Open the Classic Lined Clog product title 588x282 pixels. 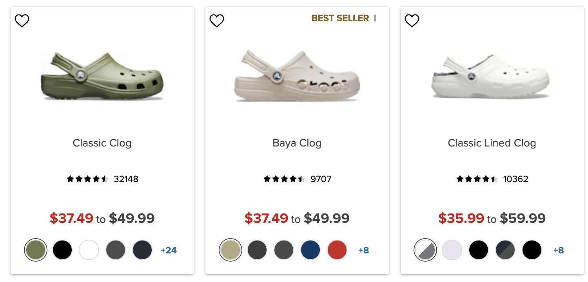(x=492, y=143)
